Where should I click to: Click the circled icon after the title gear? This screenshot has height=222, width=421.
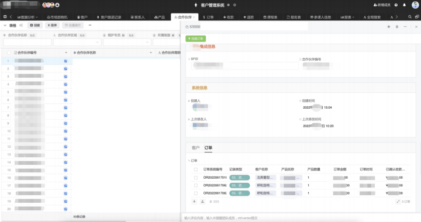[x=234, y=5]
